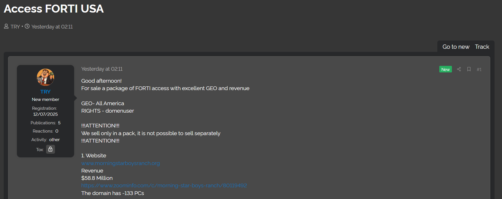
Task: Open the morningstarboysranch.org website link
Action: 120,163
